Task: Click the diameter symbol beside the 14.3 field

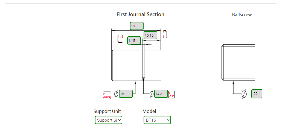Action: pyautogui.click(x=151, y=94)
